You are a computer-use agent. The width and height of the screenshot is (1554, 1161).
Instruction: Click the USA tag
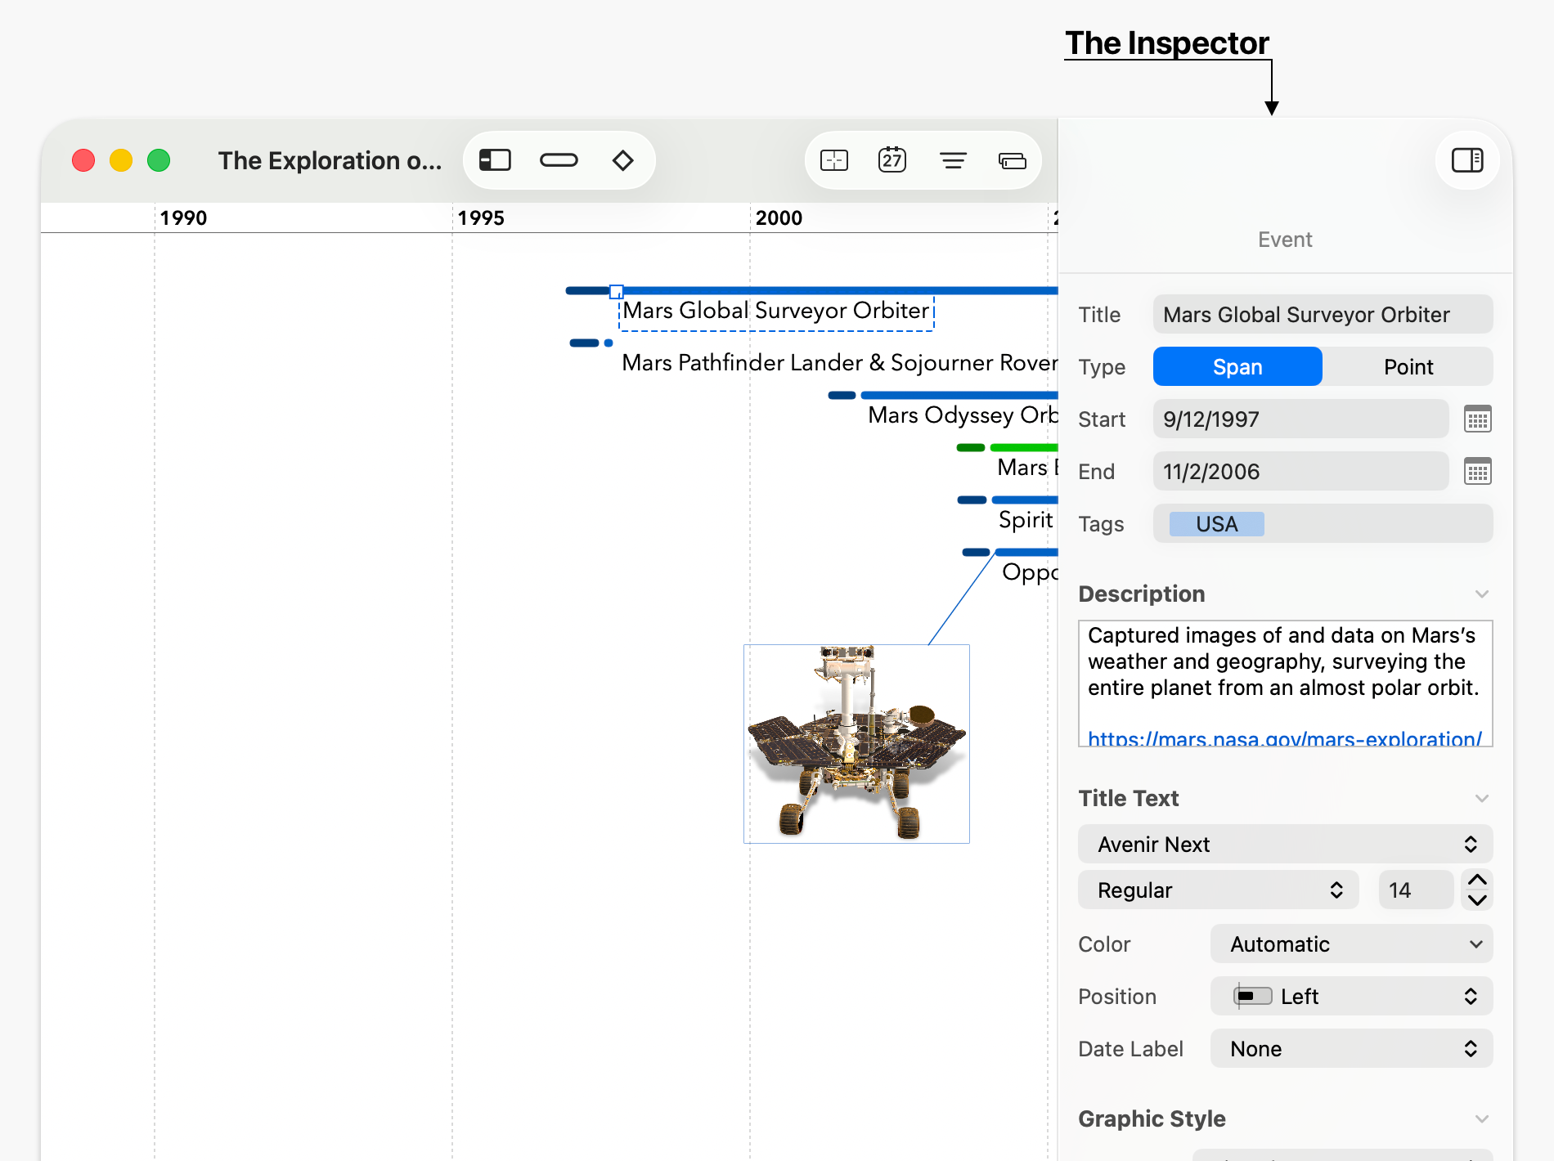point(1216,524)
